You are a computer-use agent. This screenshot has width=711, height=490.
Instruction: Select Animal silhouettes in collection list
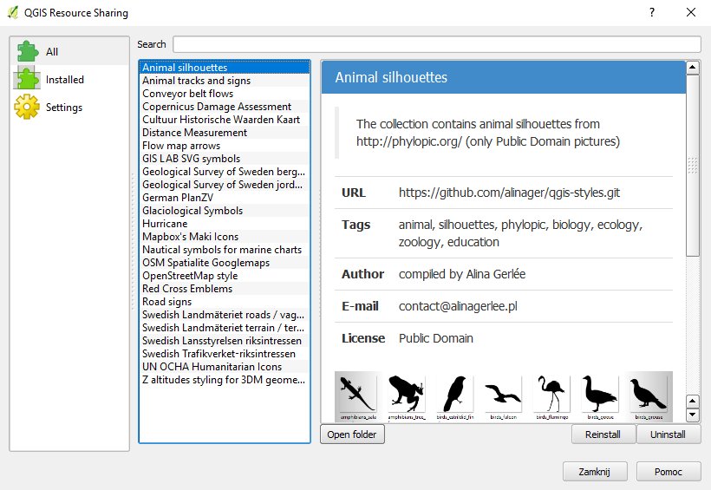point(225,67)
